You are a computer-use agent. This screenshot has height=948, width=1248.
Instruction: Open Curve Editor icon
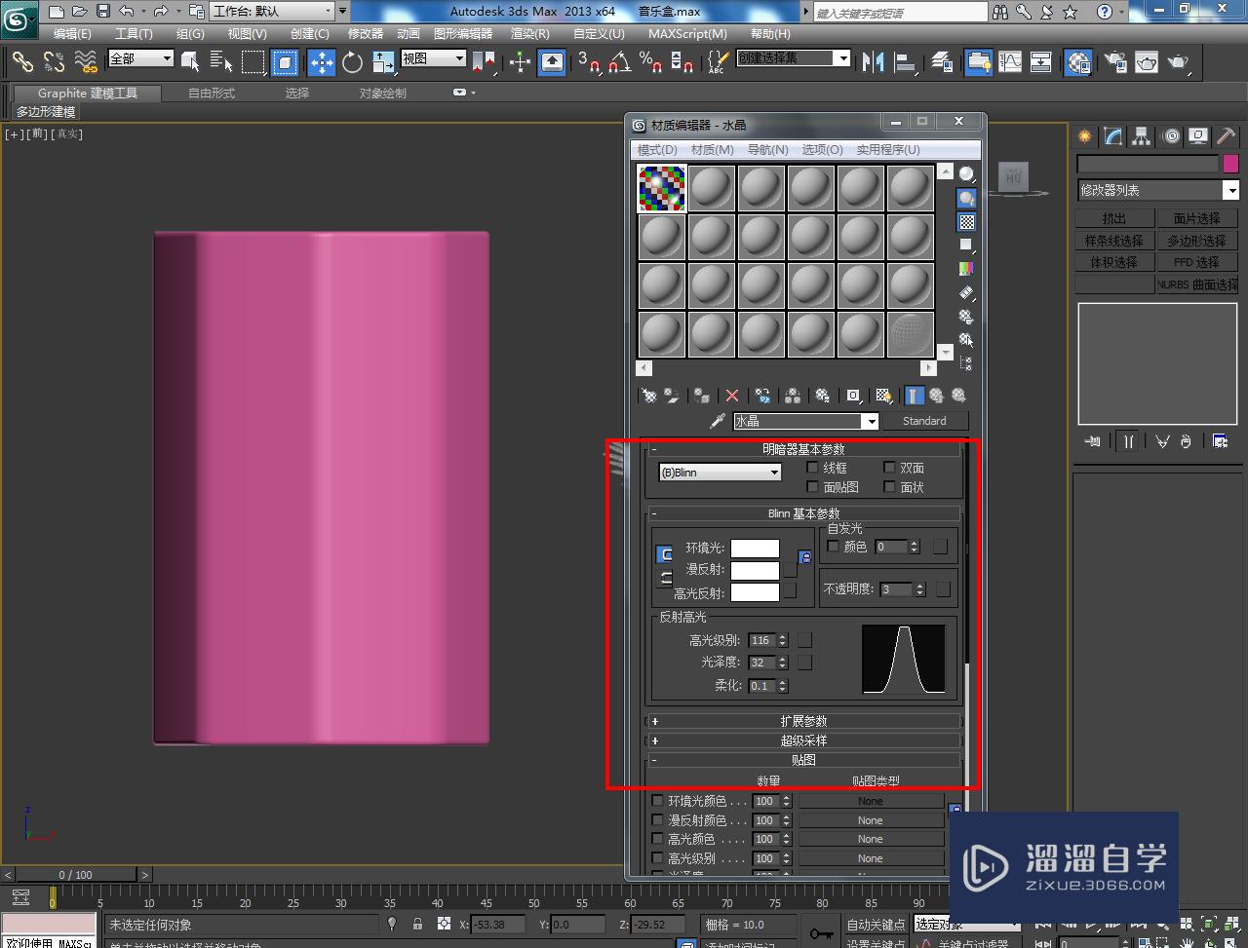pos(1010,62)
